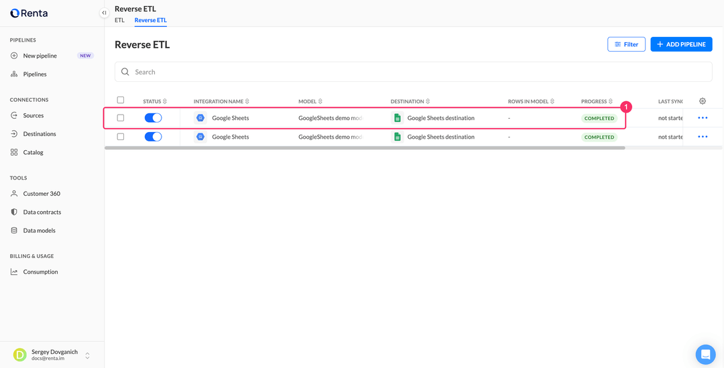Screen dimensions: 724x368
Task: Click docs@renta.im email text
Action: (x=49, y=359)
